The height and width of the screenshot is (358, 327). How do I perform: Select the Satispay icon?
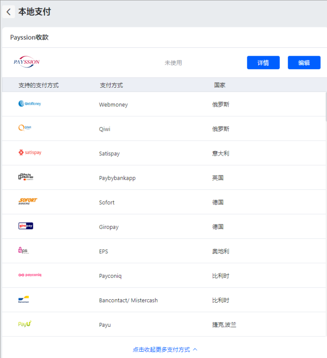pos(30,153)
